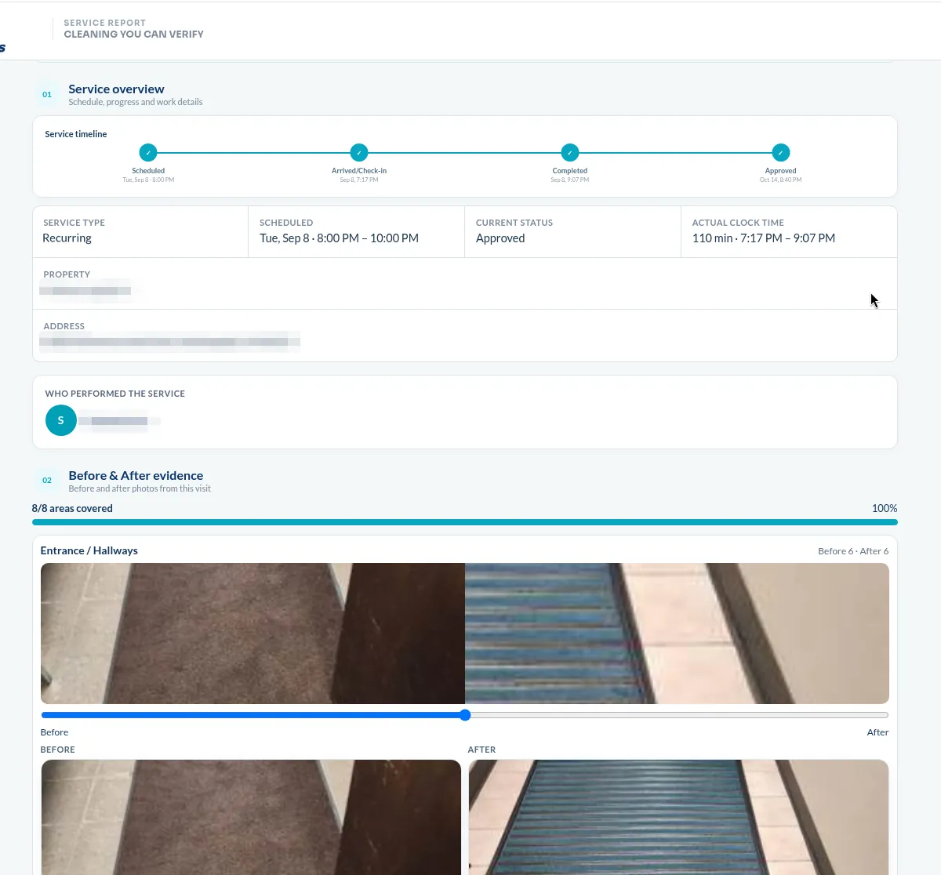Click 'CLEANING YOU CAN VERIFY' header text
The height and width of the screenshot is (875, 941).
(x=134, y=34)
